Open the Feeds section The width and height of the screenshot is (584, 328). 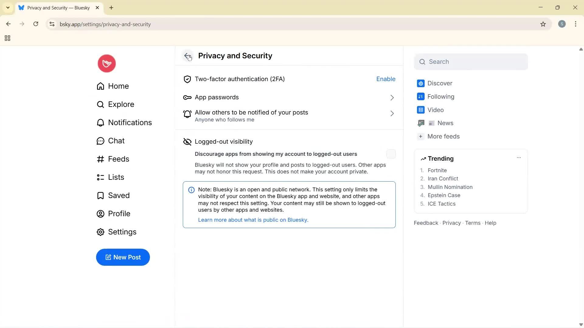119,159
